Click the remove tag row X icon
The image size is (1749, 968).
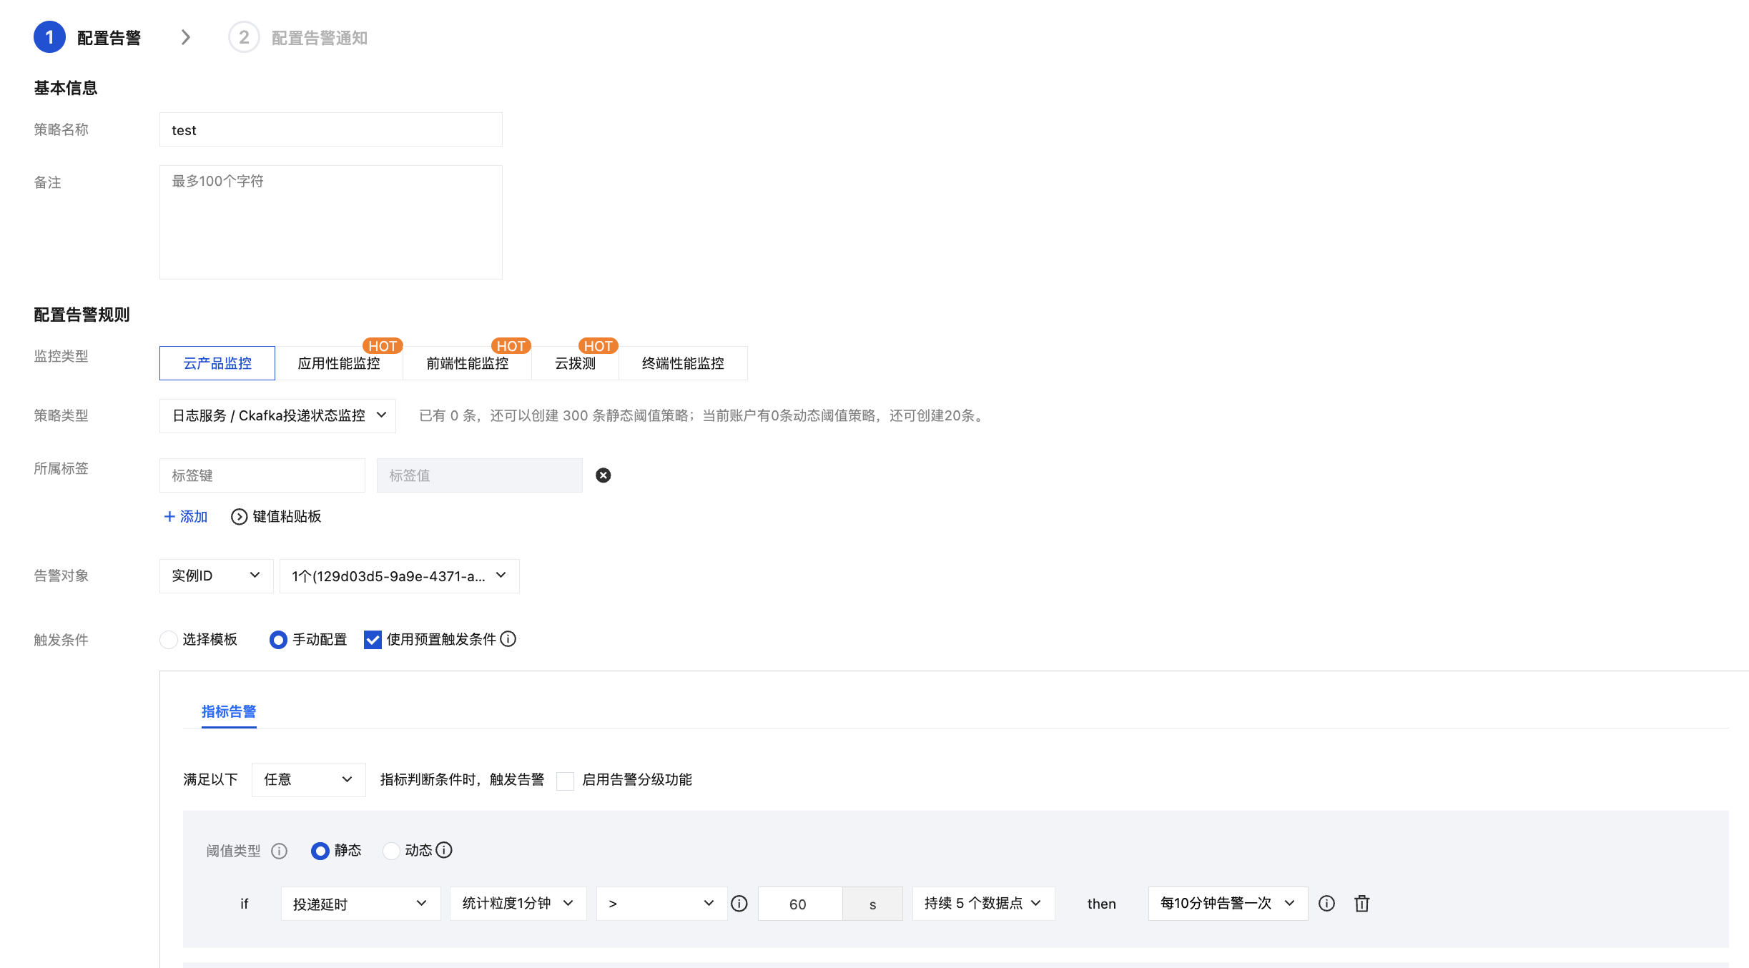point(603,475)
